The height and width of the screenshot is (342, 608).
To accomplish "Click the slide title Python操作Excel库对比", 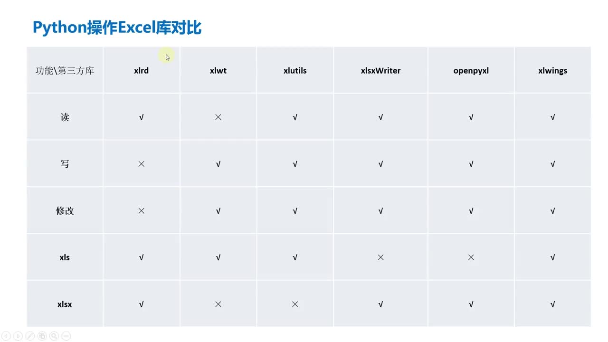I will tap(117, 28).
